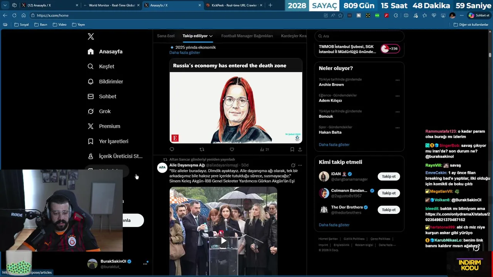Open Anasayfa from the sidebar
Image resolution: width=493 pixels, height=277 pixels.
tap(105, 52)
